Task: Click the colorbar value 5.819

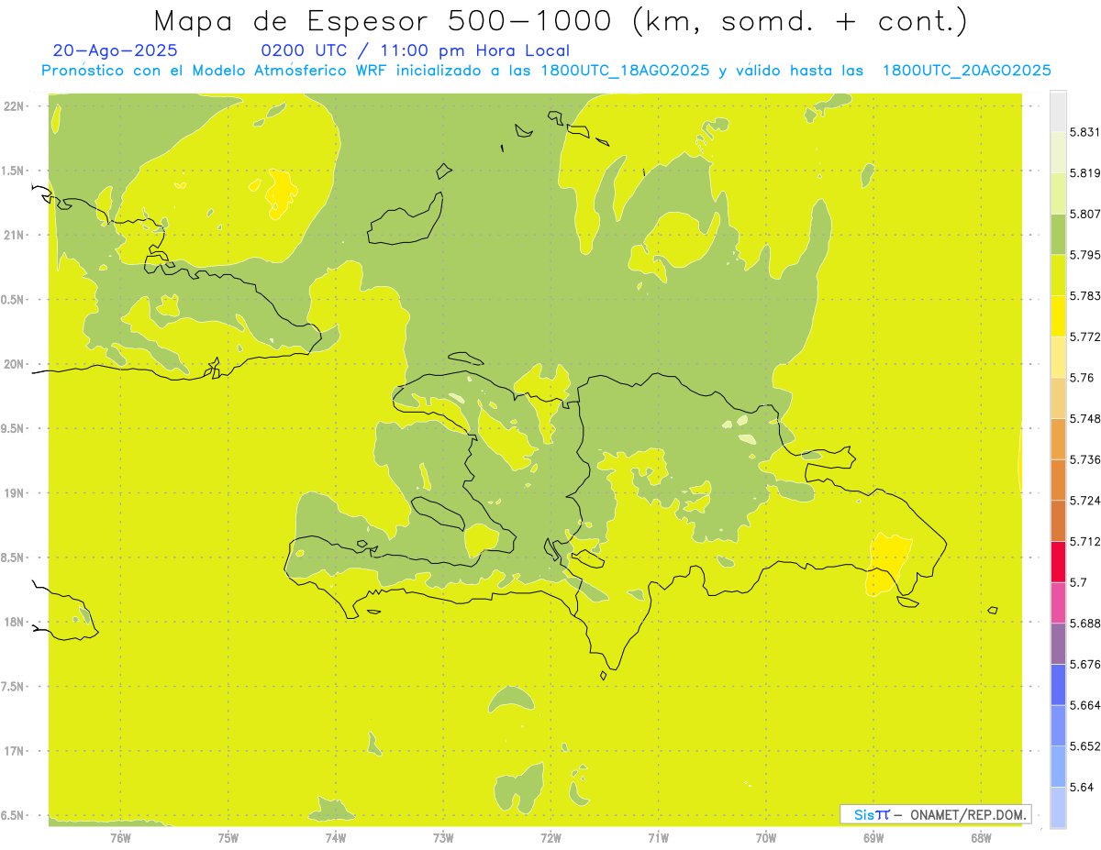Action: (1084, 173)
